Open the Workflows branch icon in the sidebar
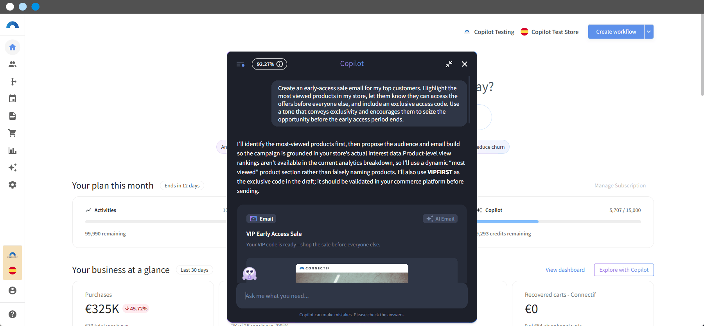Viewport: 704px width, 326px height. (13, 82)
